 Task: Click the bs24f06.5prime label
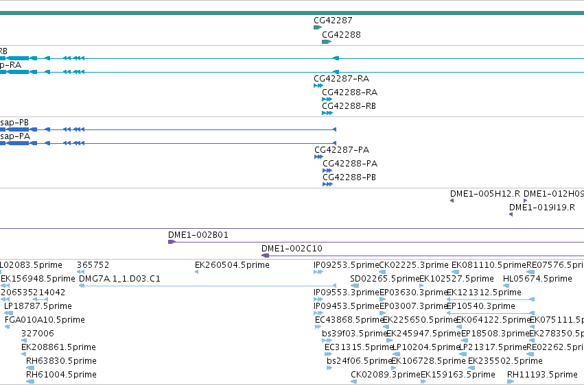pyautogui.click(x=360, y=361)
